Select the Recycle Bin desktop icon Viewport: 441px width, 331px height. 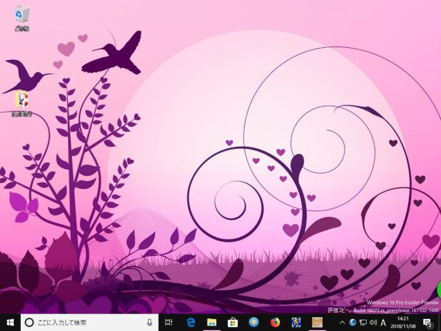point(22,18)
